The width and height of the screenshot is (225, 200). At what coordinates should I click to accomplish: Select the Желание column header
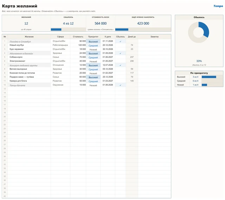click(x=29, y=37)
